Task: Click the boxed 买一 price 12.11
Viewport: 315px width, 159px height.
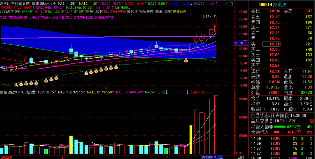Action: (272, 44)
